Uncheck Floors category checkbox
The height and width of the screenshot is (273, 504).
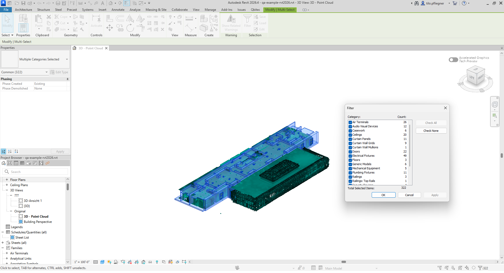(x=350, y=160)
